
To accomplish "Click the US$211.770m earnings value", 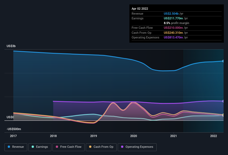I will [173, 18].
